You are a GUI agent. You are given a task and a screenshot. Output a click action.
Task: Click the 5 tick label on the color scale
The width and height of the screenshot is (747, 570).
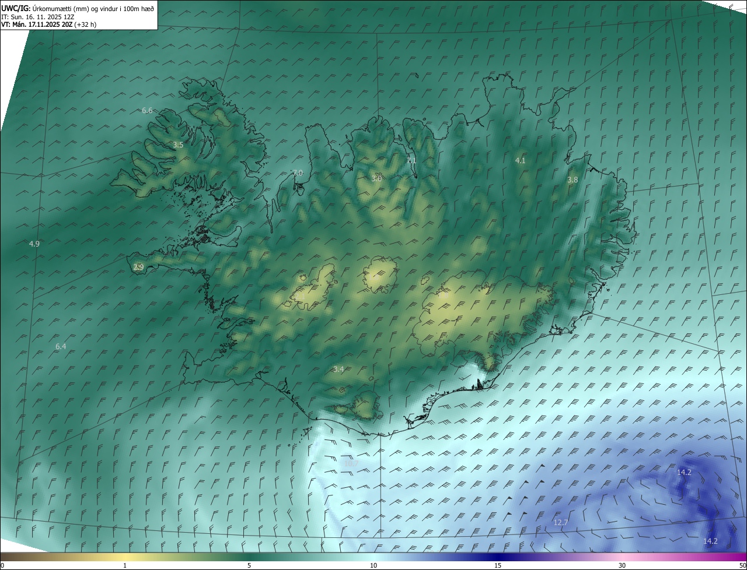[249, 565]
